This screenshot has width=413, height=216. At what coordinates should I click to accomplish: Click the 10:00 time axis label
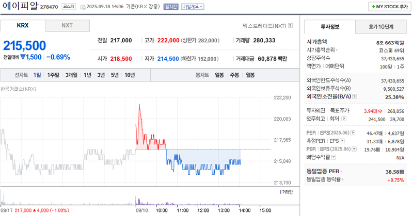(x=162, y=210)
